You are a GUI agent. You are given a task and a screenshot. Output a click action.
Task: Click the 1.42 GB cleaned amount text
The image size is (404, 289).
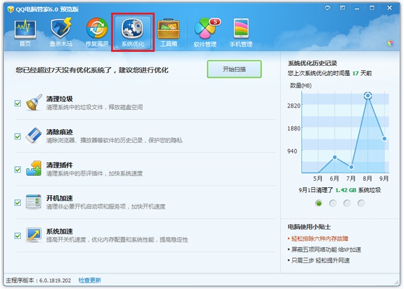point(346,190)
